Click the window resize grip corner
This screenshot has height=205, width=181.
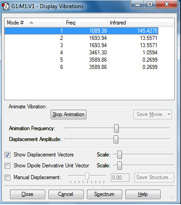click(x=172, y=197)
